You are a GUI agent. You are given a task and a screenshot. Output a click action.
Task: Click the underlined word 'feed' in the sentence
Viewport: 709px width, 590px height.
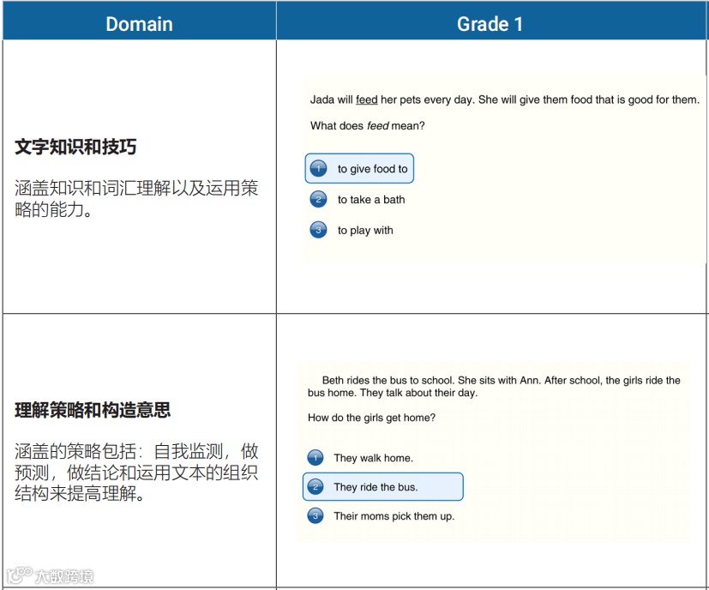coord(366,99)
